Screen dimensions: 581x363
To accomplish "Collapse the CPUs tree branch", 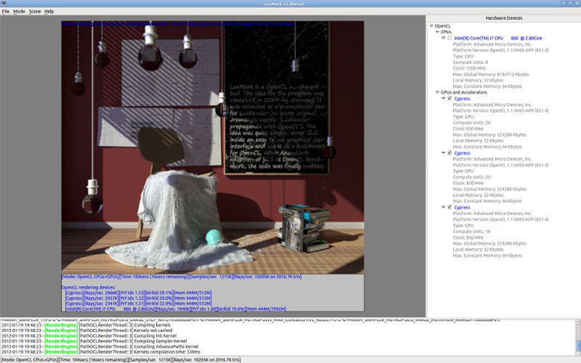I will tap(437, 32).
